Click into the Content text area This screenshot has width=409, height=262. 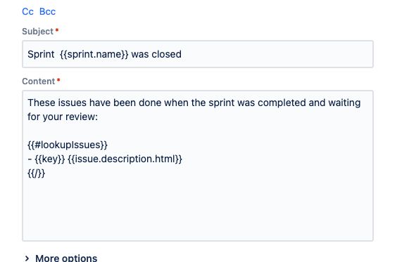[198, 166]
